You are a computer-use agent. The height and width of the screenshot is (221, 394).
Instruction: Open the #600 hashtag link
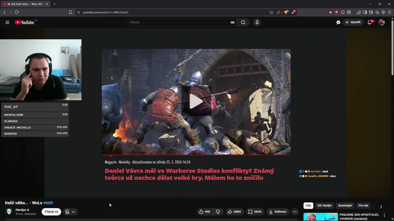coord(48,203)
